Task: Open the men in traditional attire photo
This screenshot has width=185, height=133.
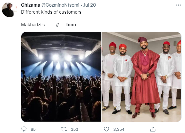Action: tap(141, 77)
